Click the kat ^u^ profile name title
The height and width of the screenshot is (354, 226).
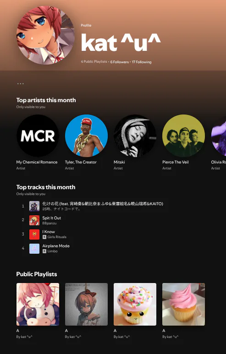click(121, 43)
